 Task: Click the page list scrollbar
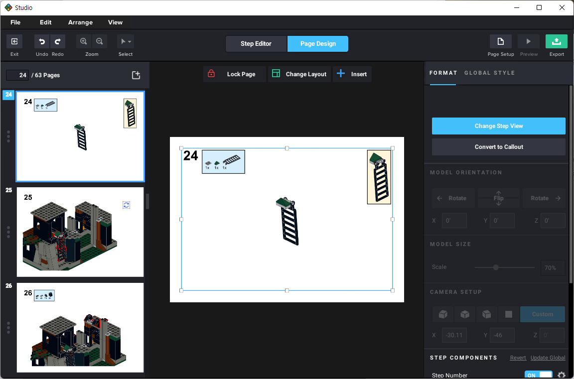coord(147,202)
